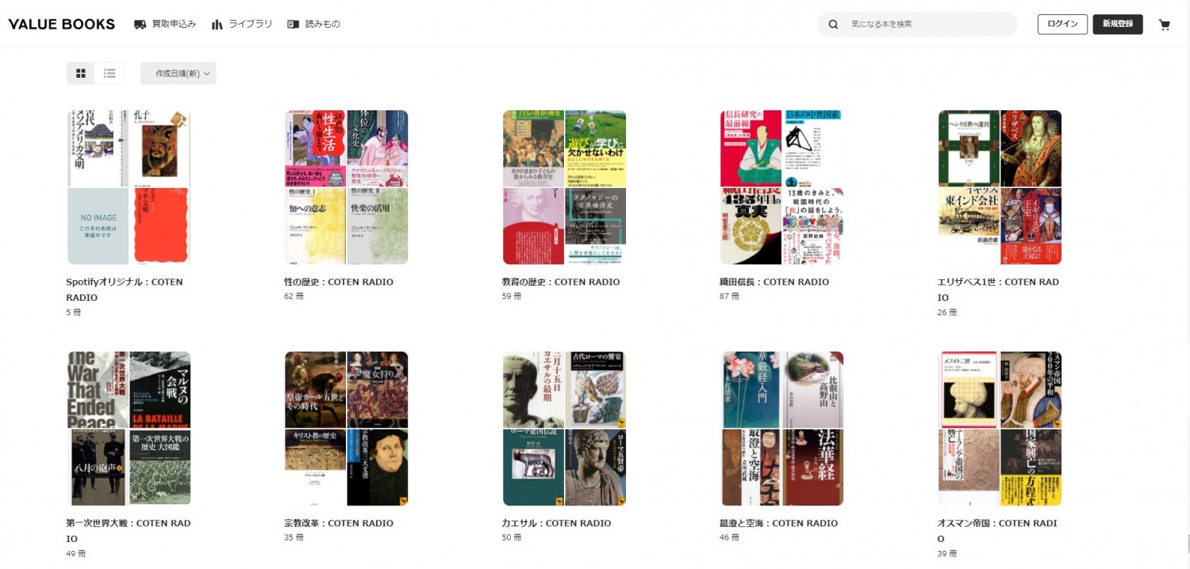Screen dimensions: 1190x569
Task: Open the 最澄と空海 cover thumbnail
Action: coord(782,429)
